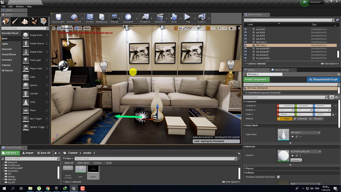Toggle visibility eye for sm_ttv03
The height and width of the screenshot is (192, 341).
pos(246,29)
